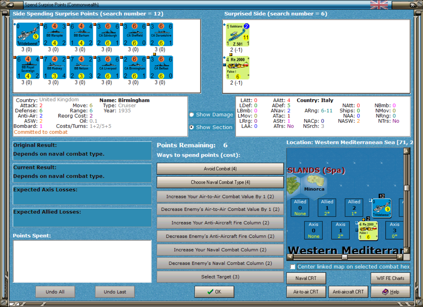
Task: Confirm with the OK button
Action: point(214,292)
